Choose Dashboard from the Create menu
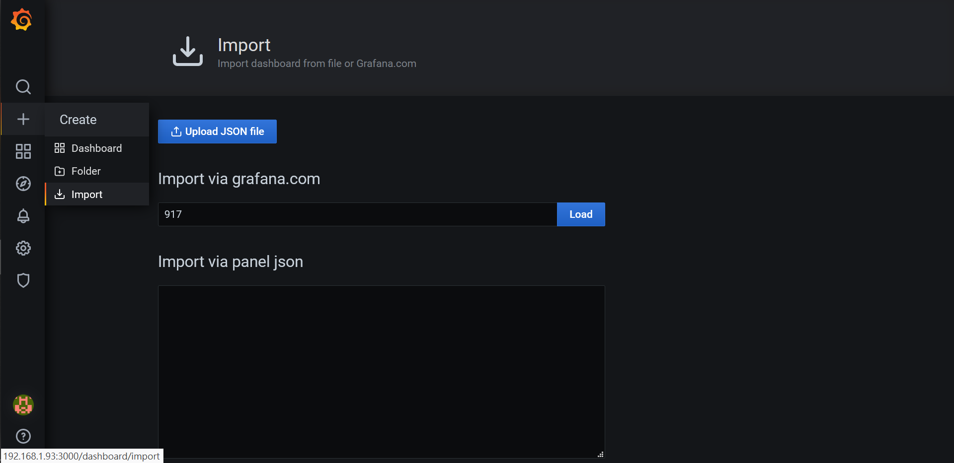 coord(97,148)
